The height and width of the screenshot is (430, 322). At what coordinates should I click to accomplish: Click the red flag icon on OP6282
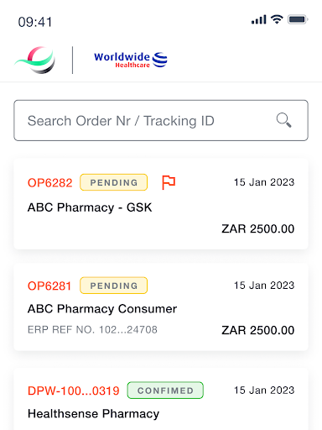169,182
